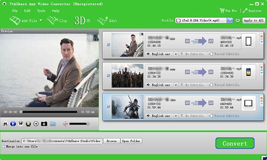Uncheck the second video 1280*720 01:34:38
The image size is (267, 160).
click(x=108, y=76)
